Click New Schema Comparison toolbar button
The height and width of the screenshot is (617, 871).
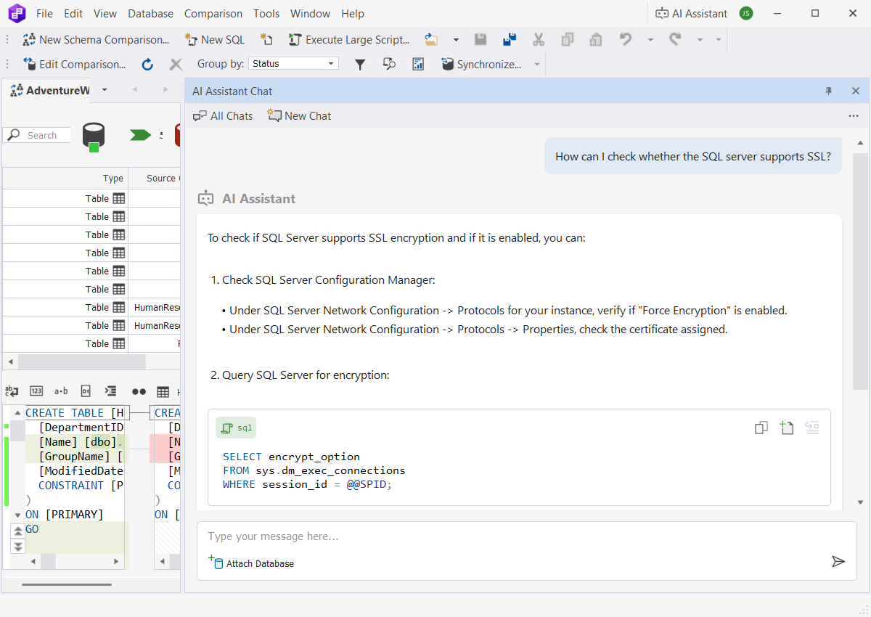click(96, 40)
